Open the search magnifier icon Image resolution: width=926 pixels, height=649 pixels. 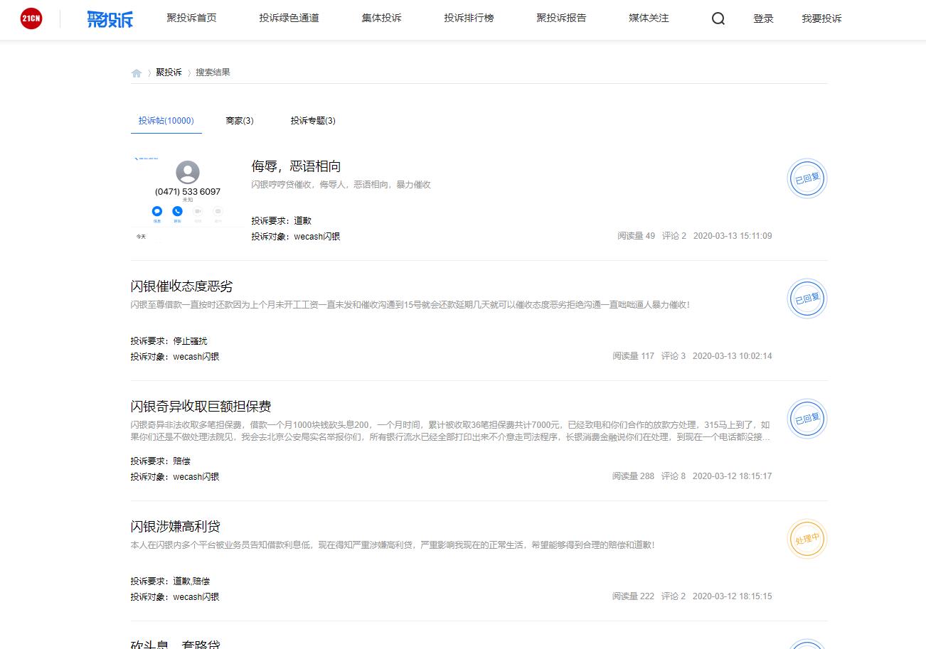718,19
